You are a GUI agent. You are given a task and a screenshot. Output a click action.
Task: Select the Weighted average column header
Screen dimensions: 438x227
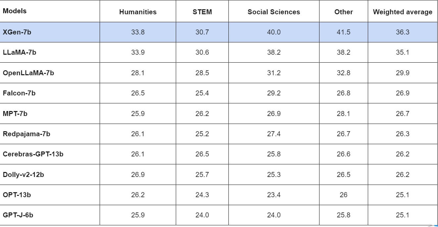pyautogui.click(x=403, y=12)
